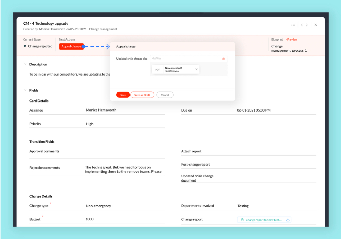Remove the New appeal.pdf attachment
This screenshot has width=341, height=239.
[x=196, y=69]
